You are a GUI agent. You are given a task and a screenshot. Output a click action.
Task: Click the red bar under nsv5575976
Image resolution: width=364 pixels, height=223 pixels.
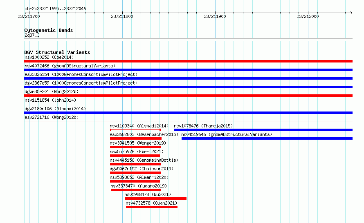(x=135, y=156)
